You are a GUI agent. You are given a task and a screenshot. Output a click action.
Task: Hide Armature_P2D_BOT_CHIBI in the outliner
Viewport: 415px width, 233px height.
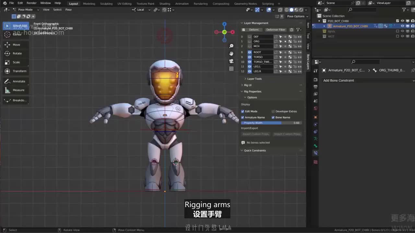click(x=402, y=26)
